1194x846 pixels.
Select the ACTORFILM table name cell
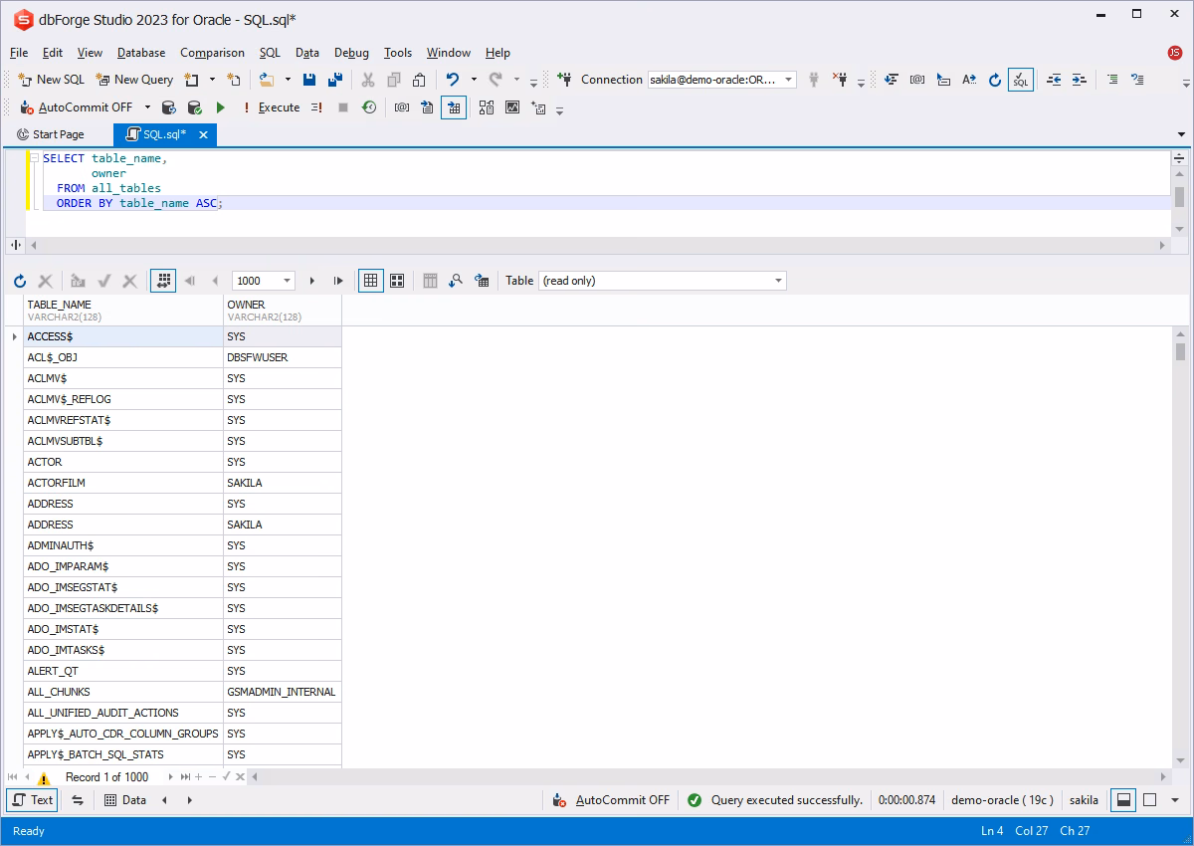[x=123, y=483]
